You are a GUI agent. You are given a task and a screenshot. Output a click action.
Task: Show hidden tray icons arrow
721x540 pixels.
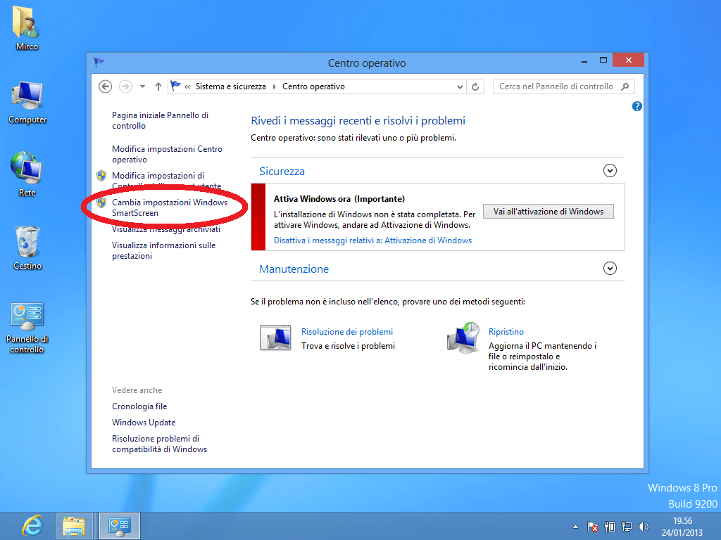575,527
